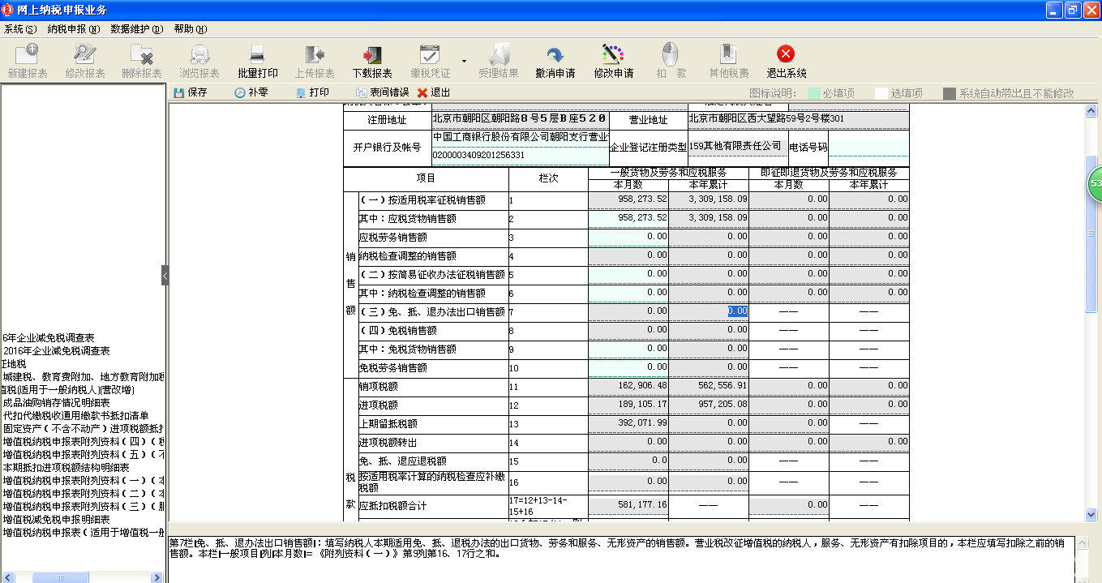Screen dimensions: 1102x583
Task: Click 销项税额 本月数 value 162,906.48
Action: point(628,386)
